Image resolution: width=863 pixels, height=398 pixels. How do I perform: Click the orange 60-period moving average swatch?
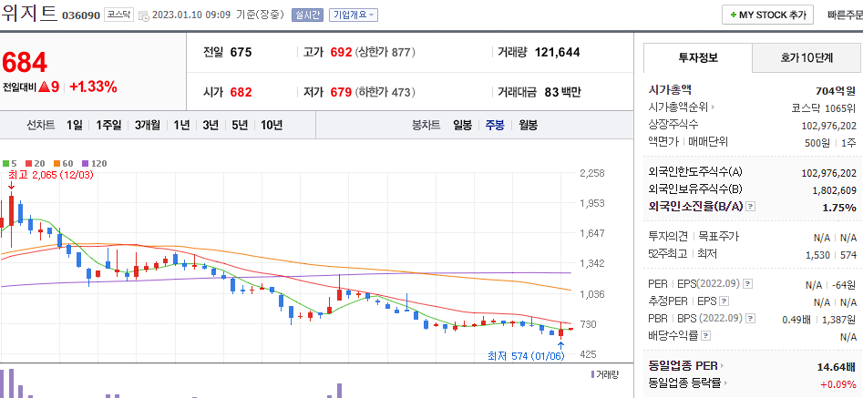57,163
